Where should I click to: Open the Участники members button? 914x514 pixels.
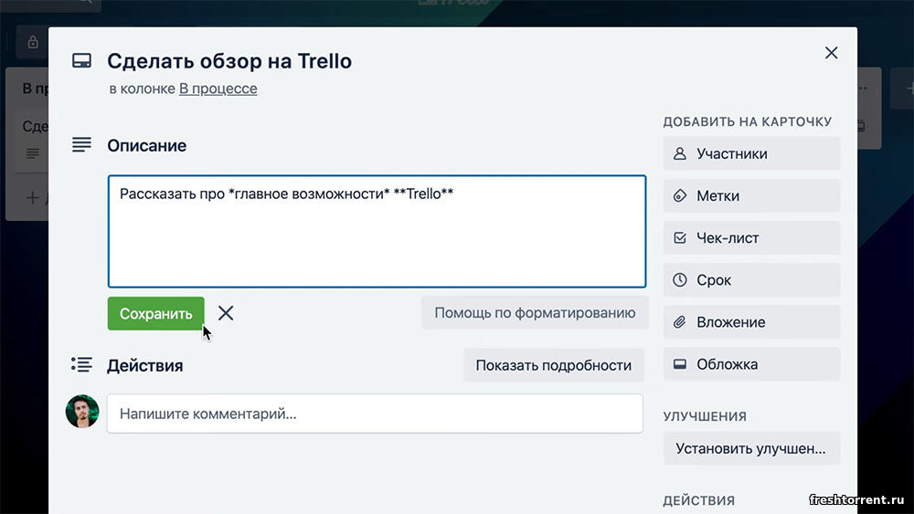pos(751,153)
